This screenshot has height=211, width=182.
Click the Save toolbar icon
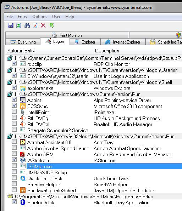pyautogui.click(x=11, y=25)
